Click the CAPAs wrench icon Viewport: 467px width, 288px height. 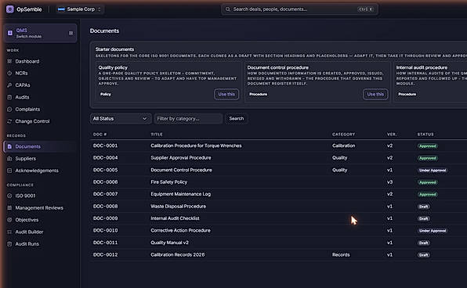[x=9, y=85]
